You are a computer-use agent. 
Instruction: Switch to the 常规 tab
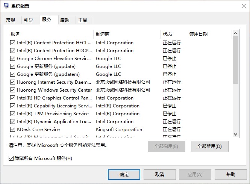click(11, 20)
